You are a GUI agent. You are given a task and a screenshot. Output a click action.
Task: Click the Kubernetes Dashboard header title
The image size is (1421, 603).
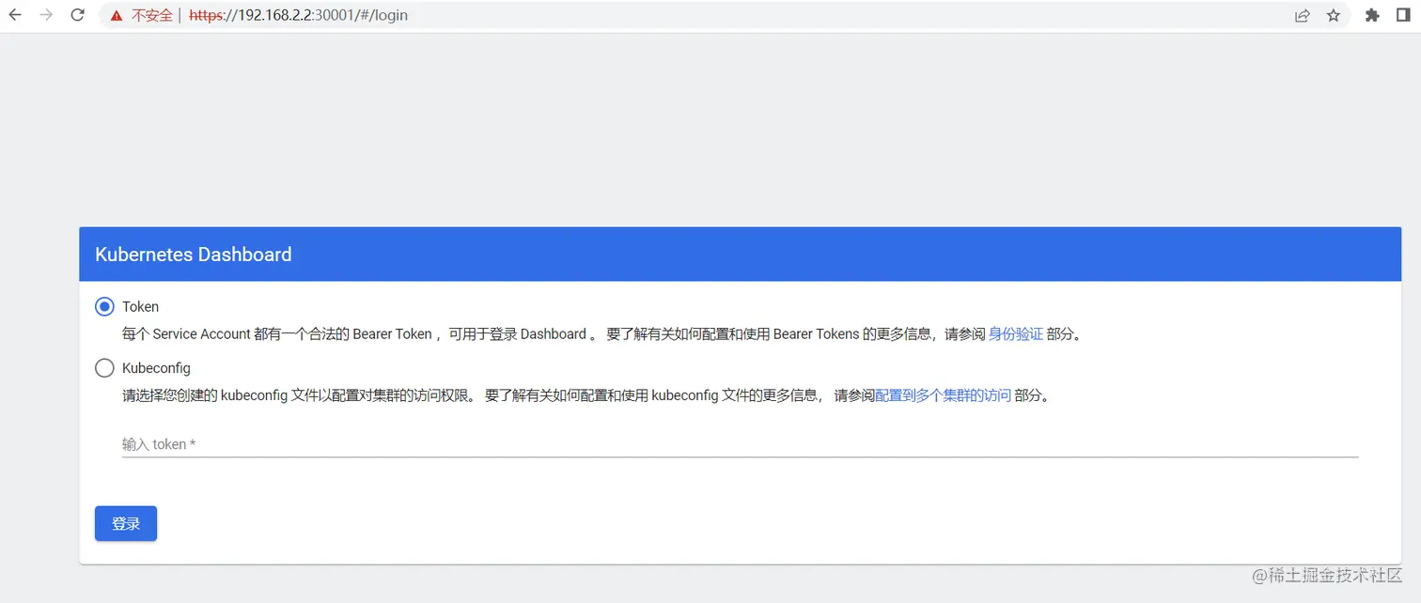(194, 255)
